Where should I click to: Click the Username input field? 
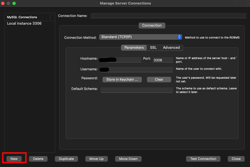pyautogui.click(x=137, y=70)
